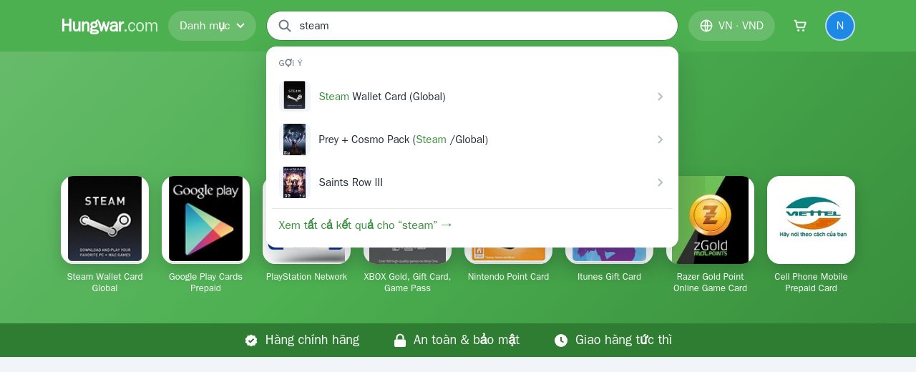
Task: Open Google Play Cards Prepaid label
Action: [205, 283]
